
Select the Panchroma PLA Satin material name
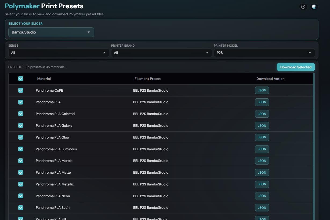[53, 208]
